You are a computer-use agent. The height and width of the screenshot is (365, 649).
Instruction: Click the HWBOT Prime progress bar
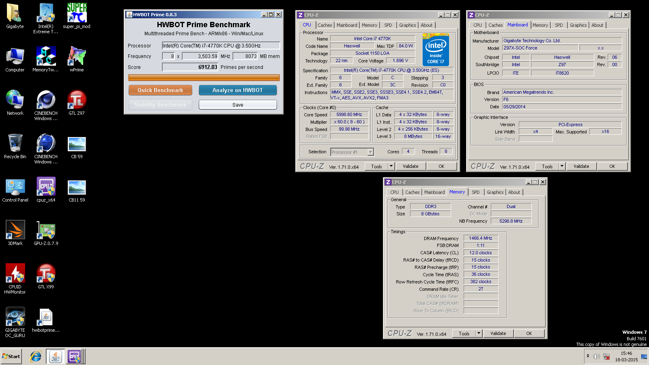click(204, 77)
